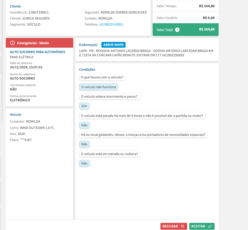
Task: Call the phone number (41)99225-6893 link
Action: [x=111, y=24]
